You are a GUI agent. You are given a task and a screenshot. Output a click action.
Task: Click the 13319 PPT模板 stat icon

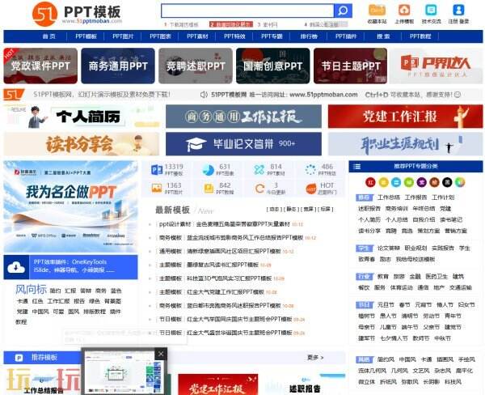pos(157,170)
